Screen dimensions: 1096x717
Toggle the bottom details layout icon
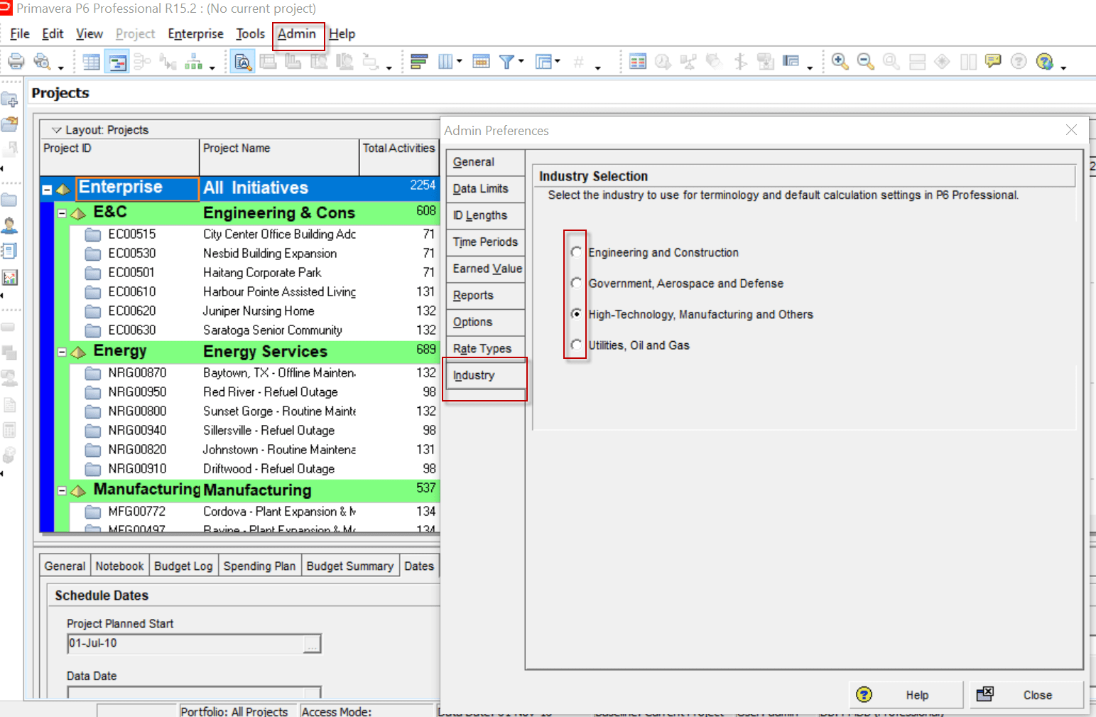tap(243, 62)
